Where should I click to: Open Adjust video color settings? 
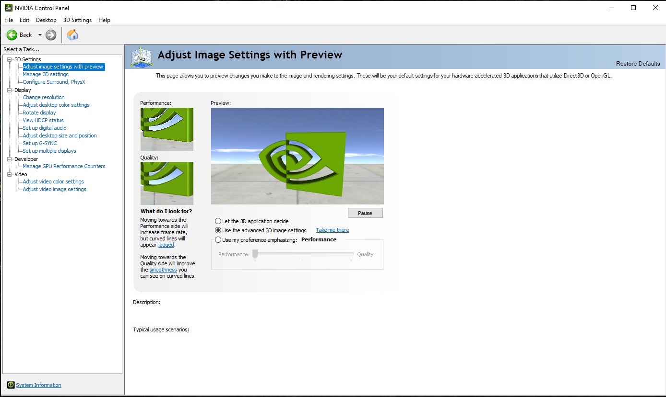pos(53,182)
